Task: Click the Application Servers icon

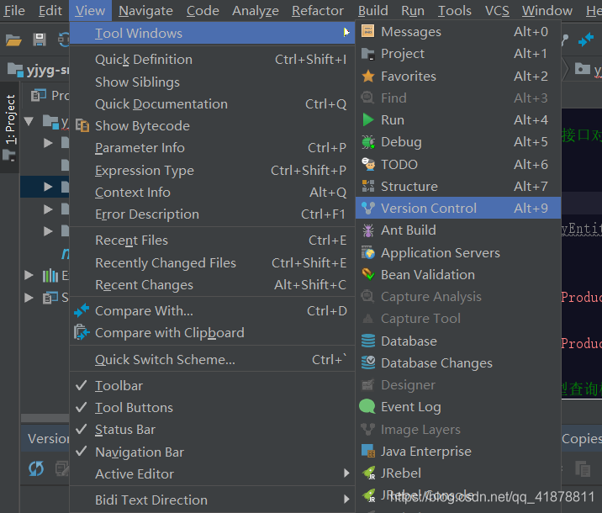Action: (x=367, y=252)
